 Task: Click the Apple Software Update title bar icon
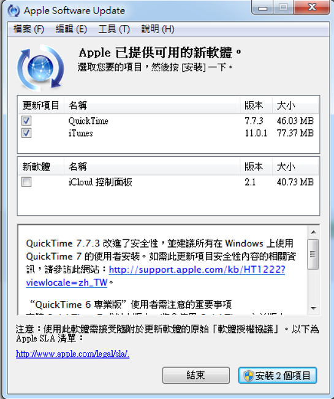pos(13,10)
